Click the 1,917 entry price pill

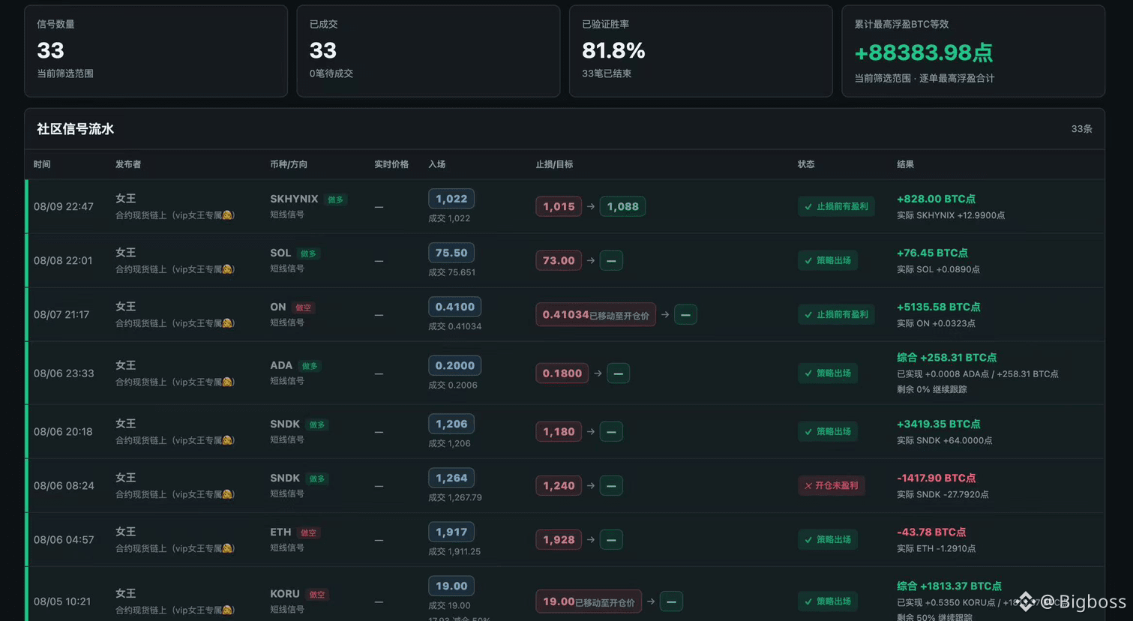pyautogui.click(x=451, y=532)
